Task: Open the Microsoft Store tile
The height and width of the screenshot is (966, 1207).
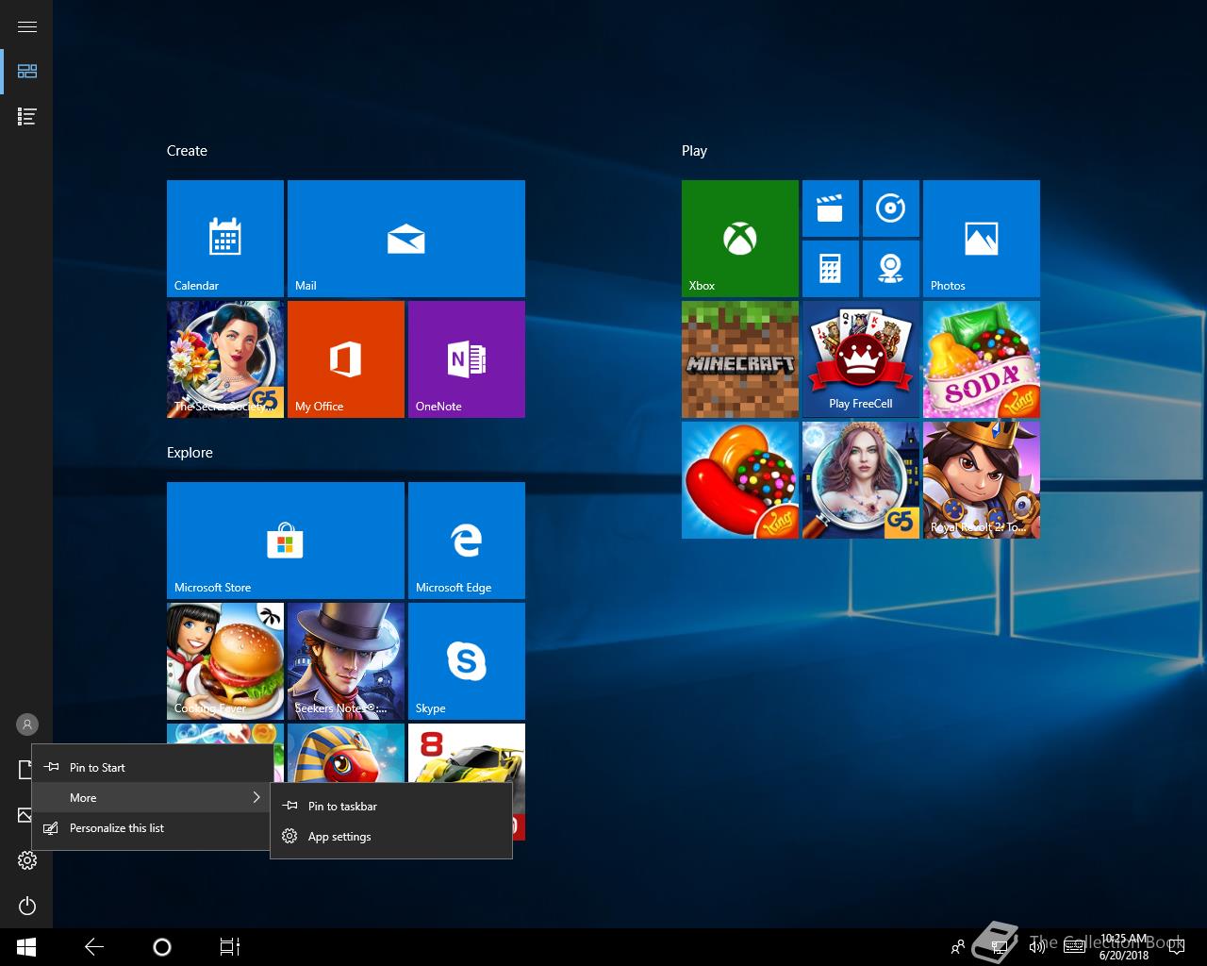Action: pos(286,541)
